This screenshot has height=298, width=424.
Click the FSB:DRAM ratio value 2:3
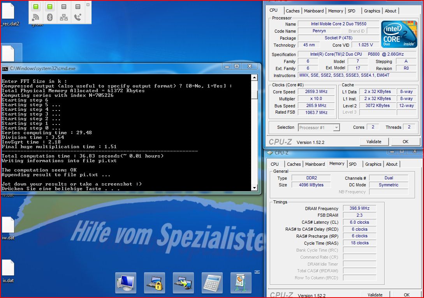pyautogui.click(x=359, y=215)
